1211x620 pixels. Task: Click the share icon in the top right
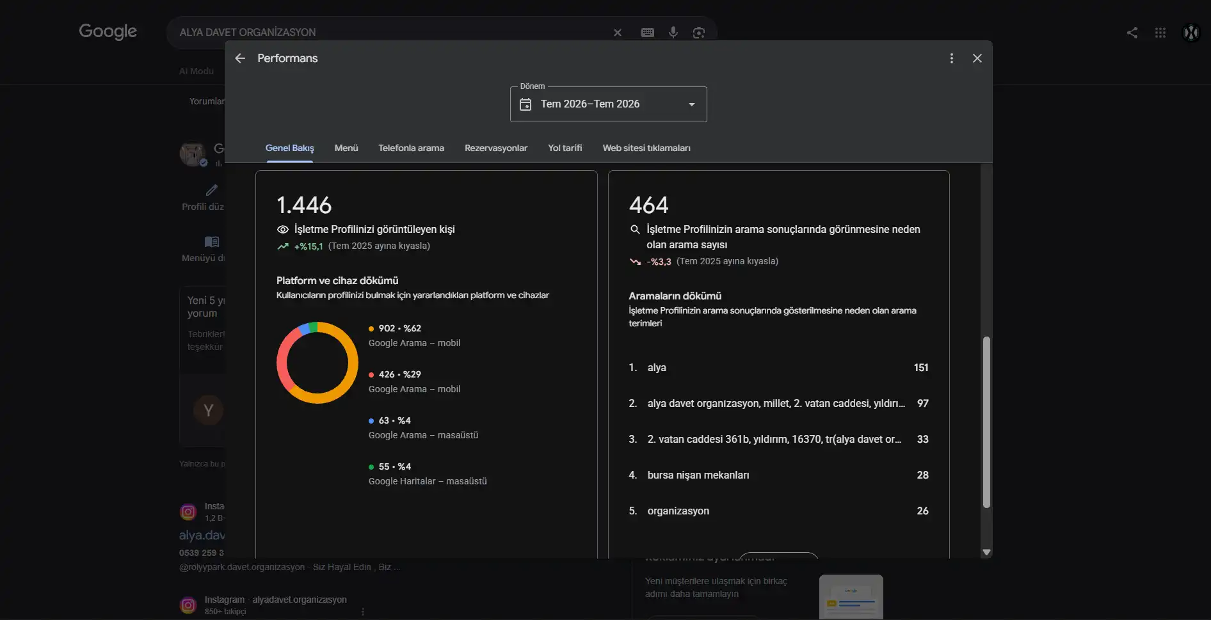(1132, 33)
